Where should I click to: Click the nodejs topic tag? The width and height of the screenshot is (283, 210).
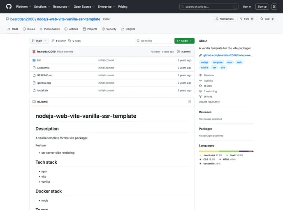[x=204, y=62]
